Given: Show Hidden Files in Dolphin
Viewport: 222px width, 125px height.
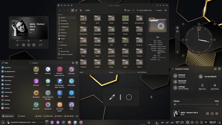Looking at the screenshot, I should click(x=144, y=10).
